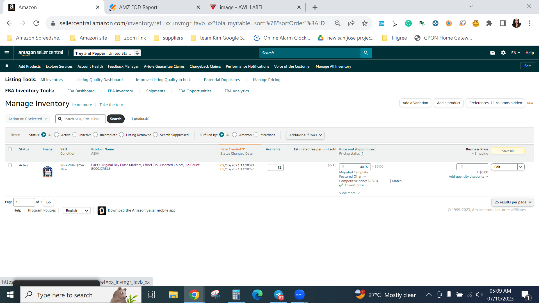Open Feedback Manager from the favorites bar
The height and width of the screenshot is (303, 539).
coord(124,66)
